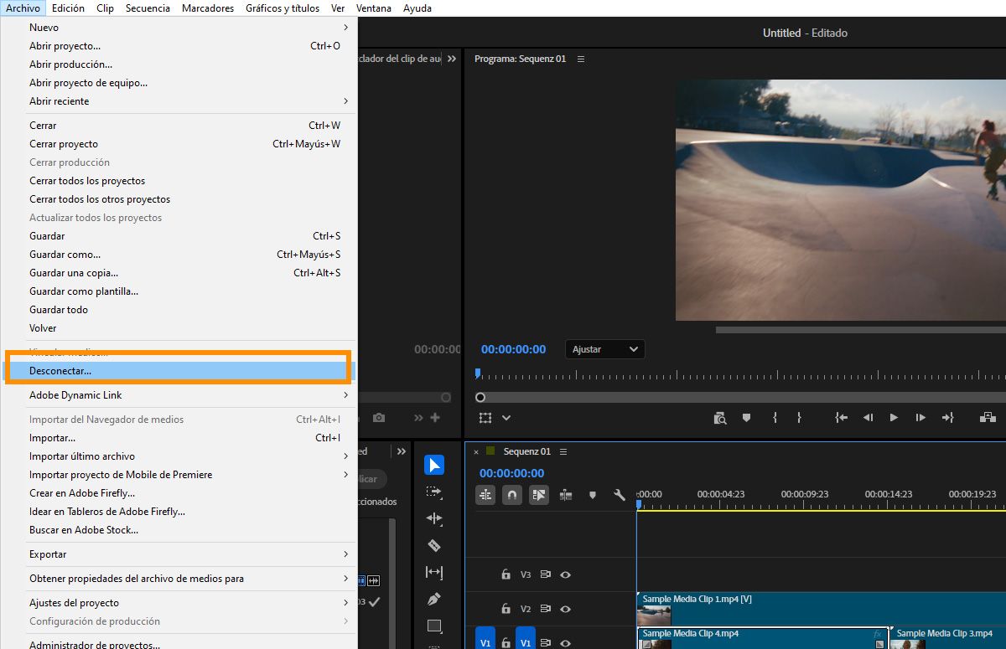The image size is (1006, 649).
Task: Open Program: Sequenz 01 panel menu
Action: tap(581, 59)
